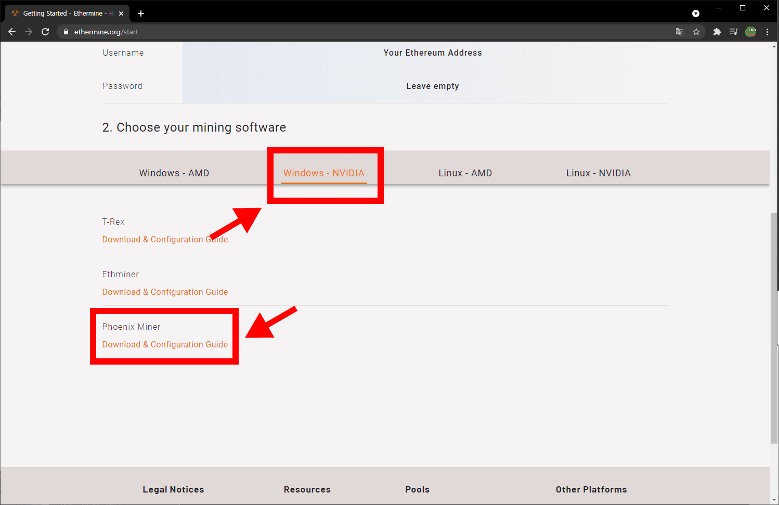
Task: Click the 'Leave empty' password value
Action: pos(433,86)
